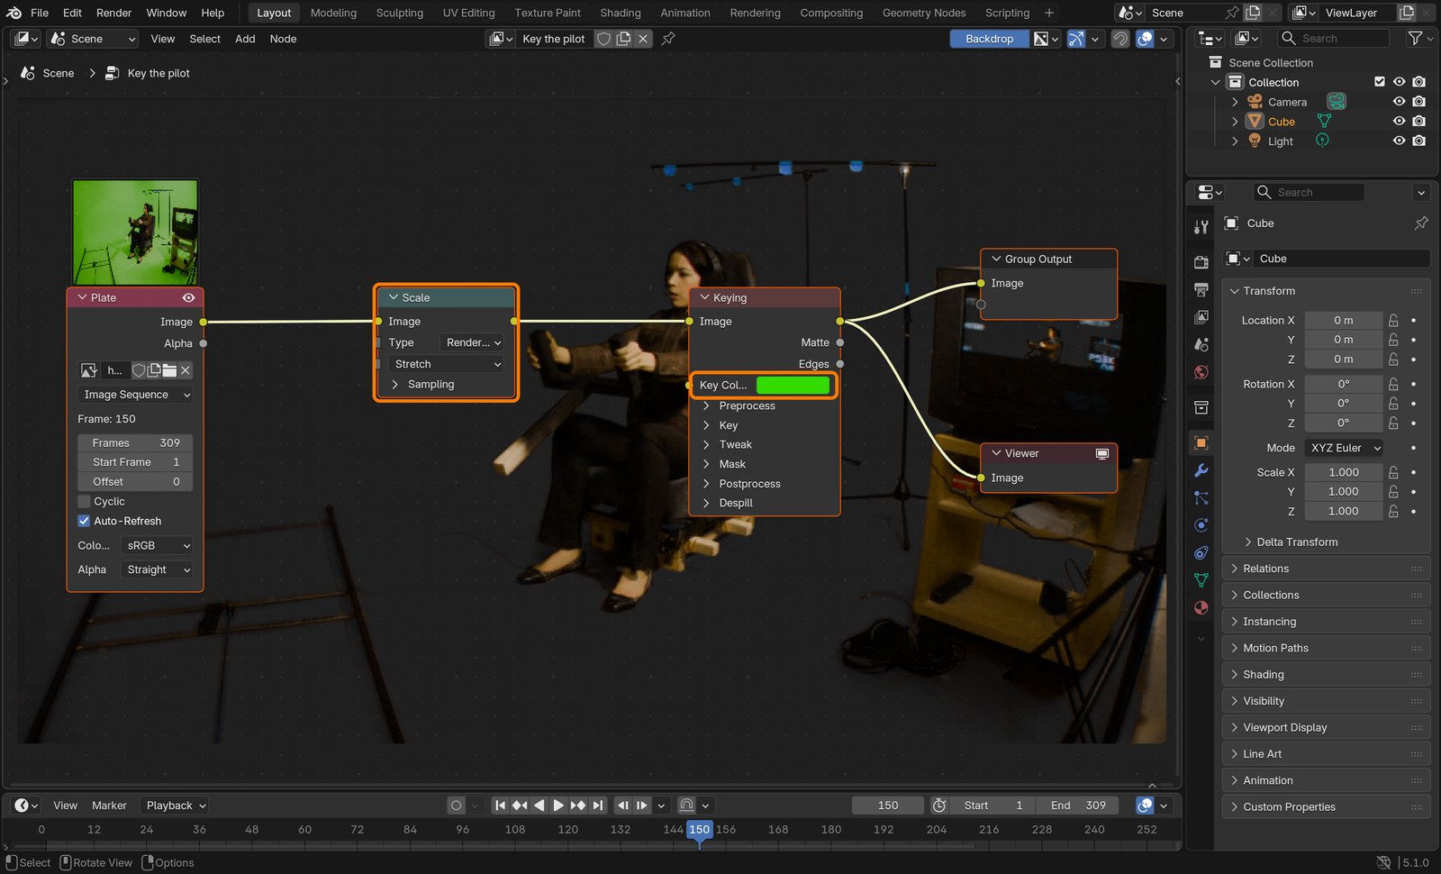The height and width of the screenshot is (874, 1441).
Task: Pin the Cube properties panel
Action: pyautogui.click(x=1421, y=223)
